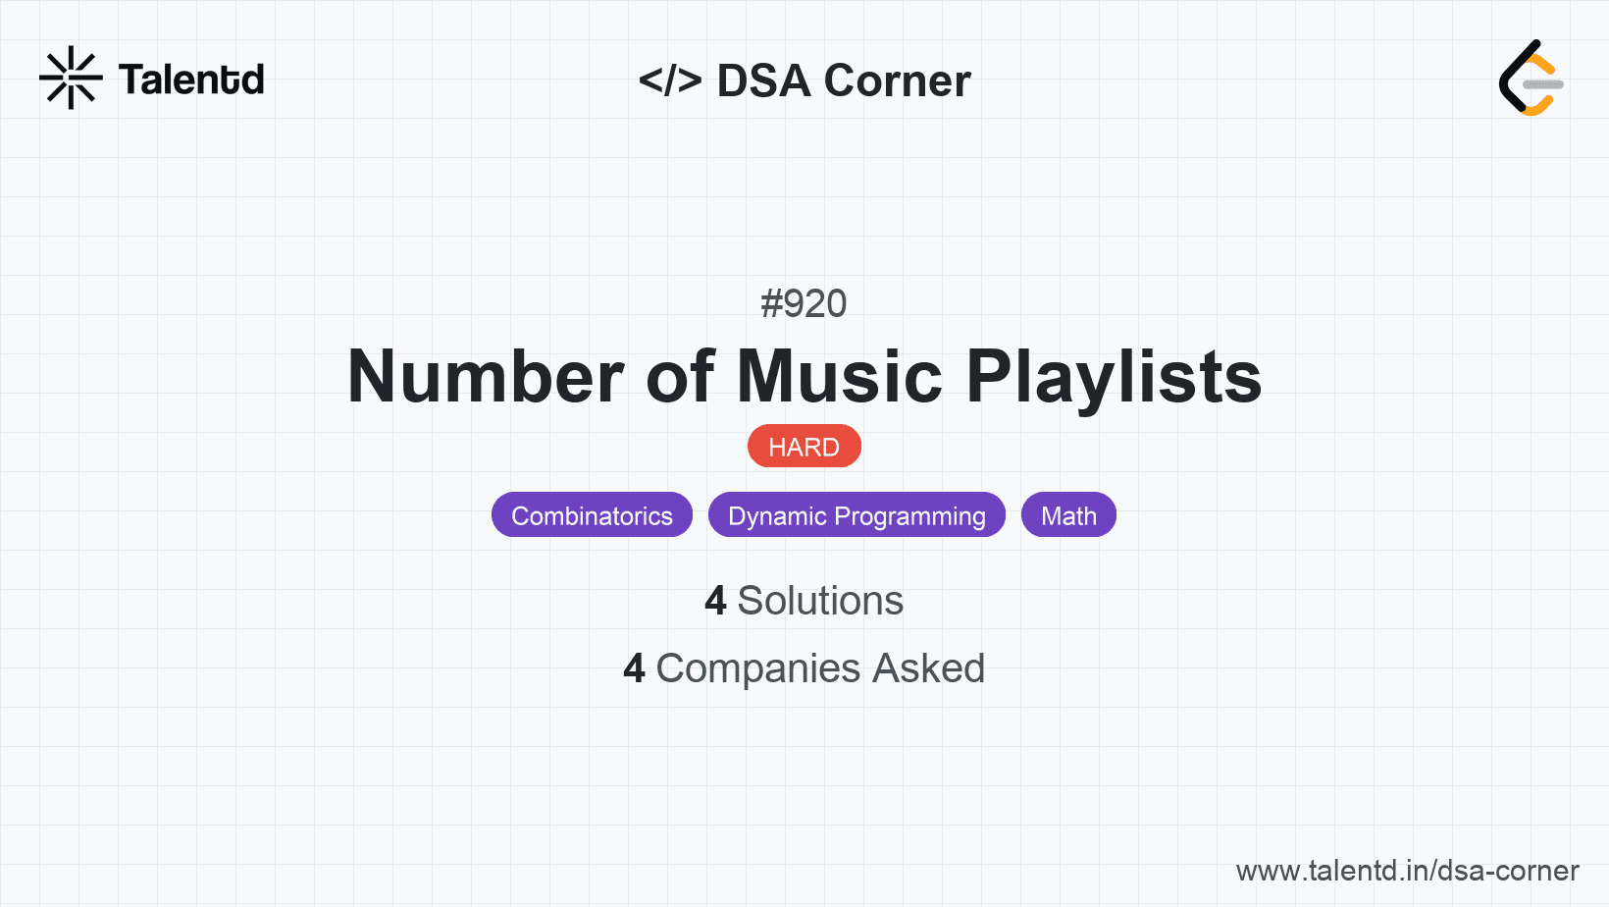Click the Talentd asterisk symbol

point(71,77)
